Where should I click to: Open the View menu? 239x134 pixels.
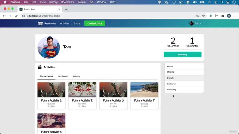point(43,2)
